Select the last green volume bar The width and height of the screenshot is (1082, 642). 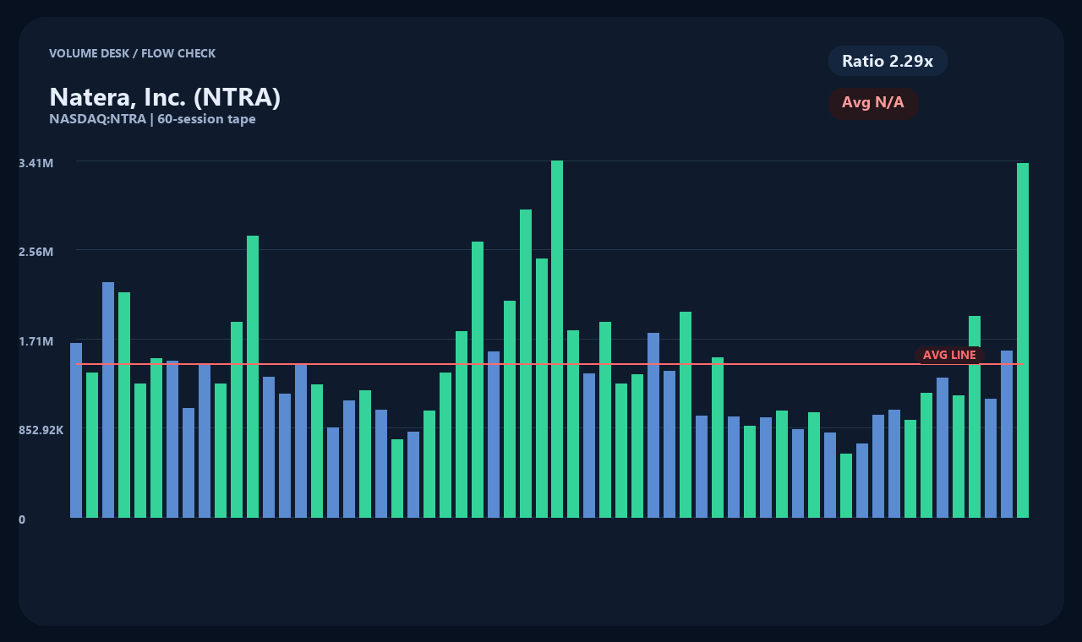click(1023, 340)
